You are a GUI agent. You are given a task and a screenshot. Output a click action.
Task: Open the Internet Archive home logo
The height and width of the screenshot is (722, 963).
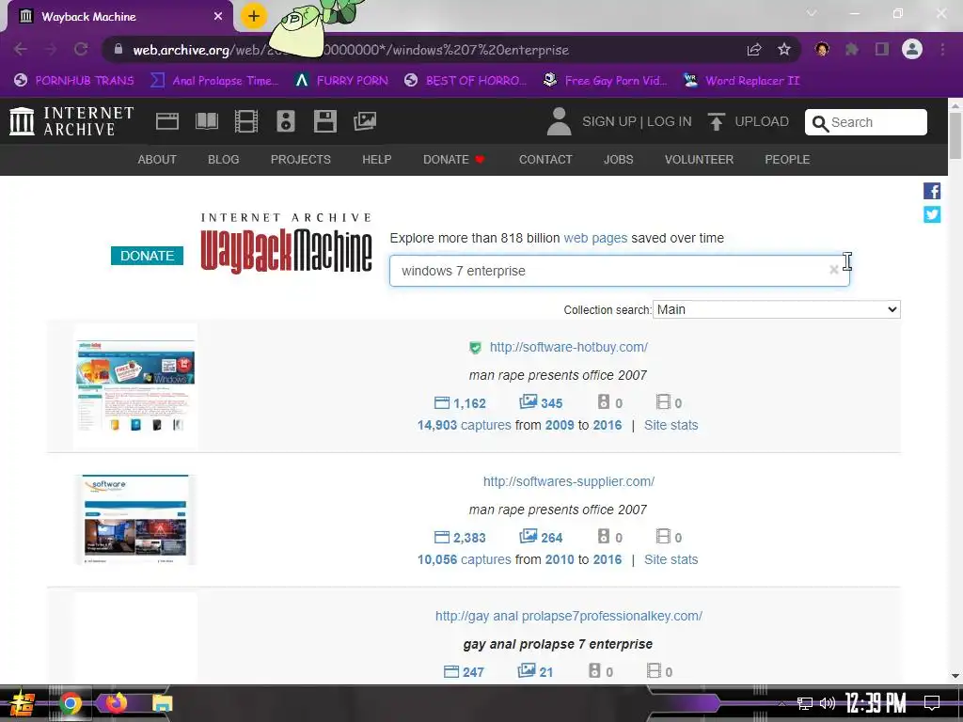[71, 121]
